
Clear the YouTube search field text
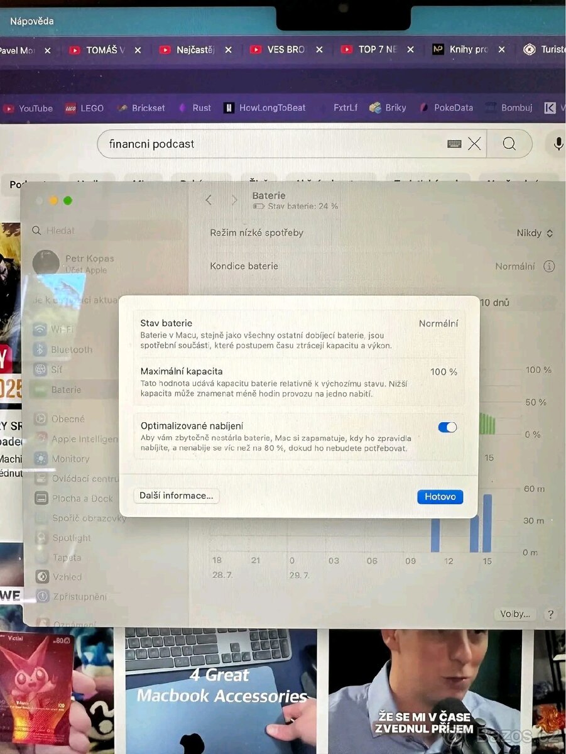[x=474, y=144]
